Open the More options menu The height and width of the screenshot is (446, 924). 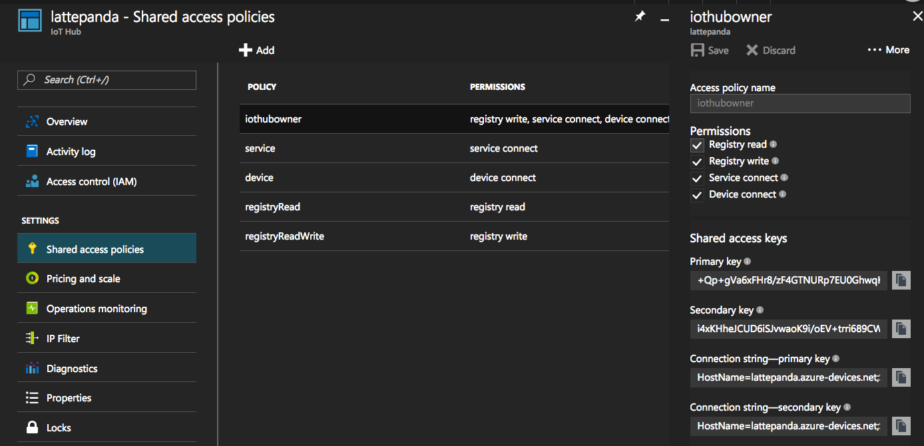(888, 49)
